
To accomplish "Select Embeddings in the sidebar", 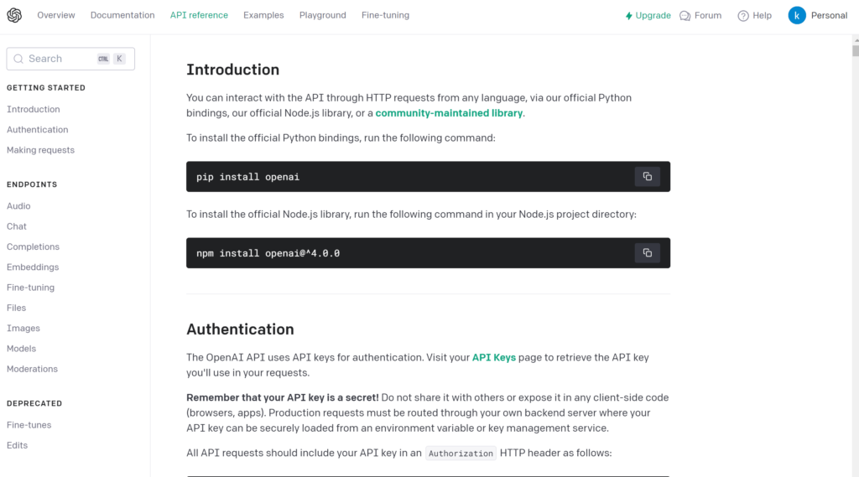I will click(33, 267).
